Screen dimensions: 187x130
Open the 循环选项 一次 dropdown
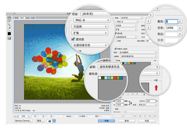pos(140,112)
